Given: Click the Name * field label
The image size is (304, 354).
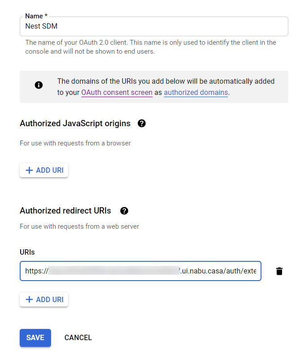Looking at the screenshot, I should tap(36, 17).
